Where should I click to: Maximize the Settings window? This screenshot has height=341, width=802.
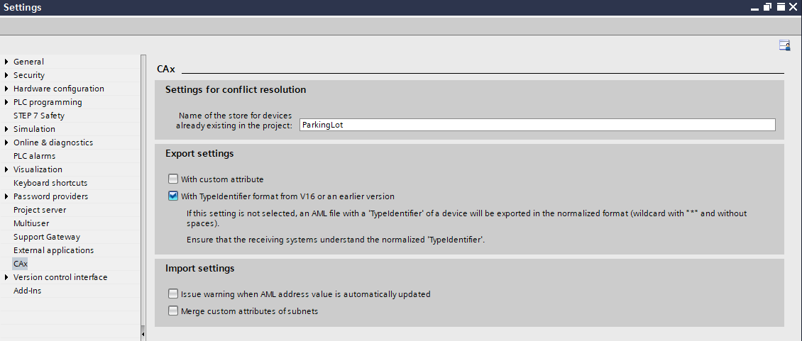coord(780,7)
